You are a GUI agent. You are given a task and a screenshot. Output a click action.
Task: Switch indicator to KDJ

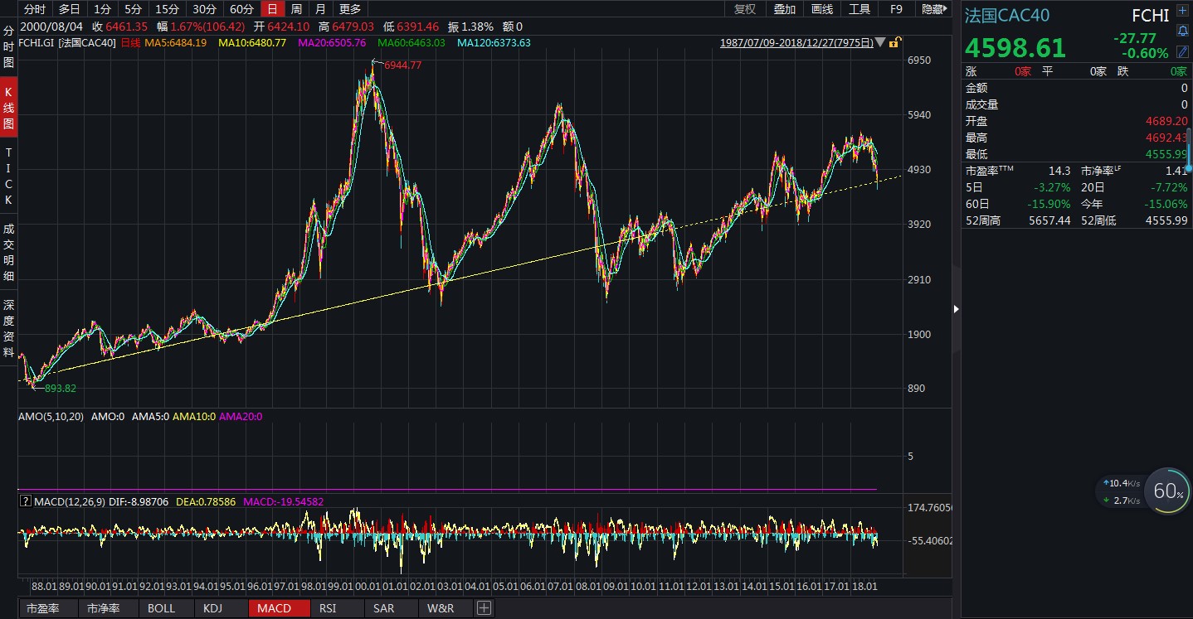[213, 608]
